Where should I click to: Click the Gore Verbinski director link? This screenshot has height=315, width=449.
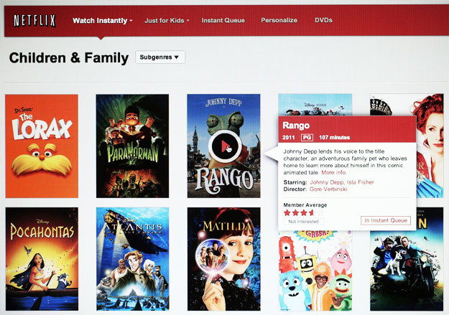328,189
